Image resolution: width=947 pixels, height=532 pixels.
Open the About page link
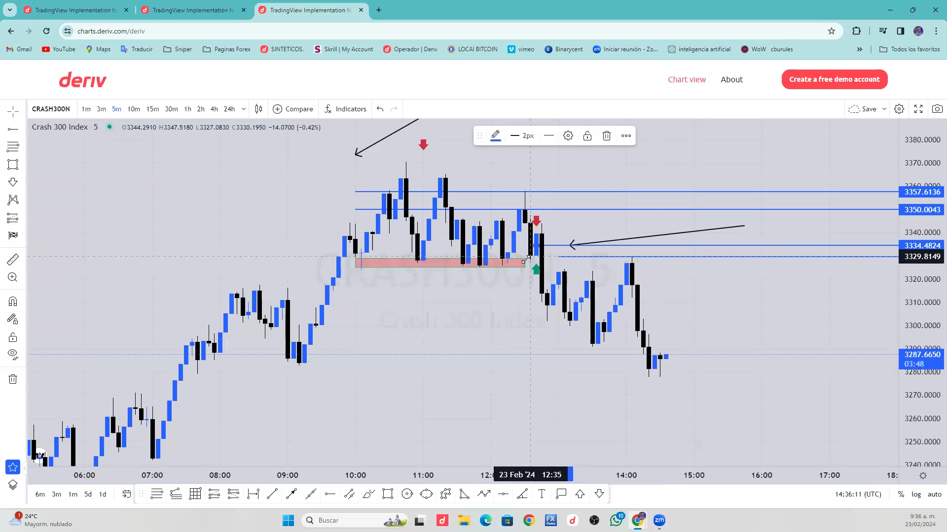pyautogui.click(x=731, y=79)
